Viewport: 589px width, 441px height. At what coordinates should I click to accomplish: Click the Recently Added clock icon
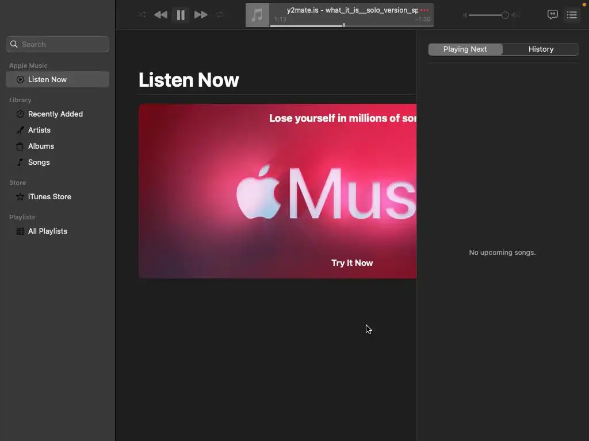click(20, 114)
